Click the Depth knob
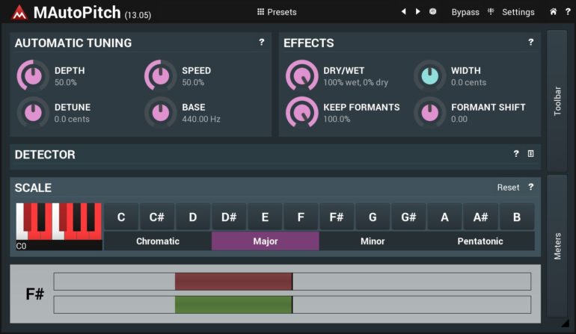 pos(32,75)
